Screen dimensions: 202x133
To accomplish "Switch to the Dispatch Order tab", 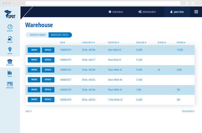I will pos(37,35).
